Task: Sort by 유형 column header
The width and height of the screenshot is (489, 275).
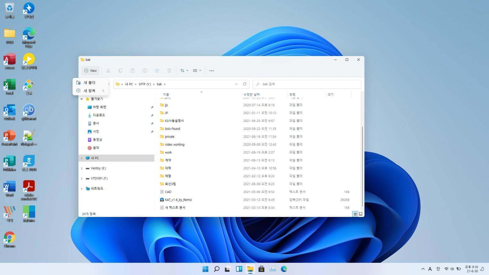Action: (292, 94)
